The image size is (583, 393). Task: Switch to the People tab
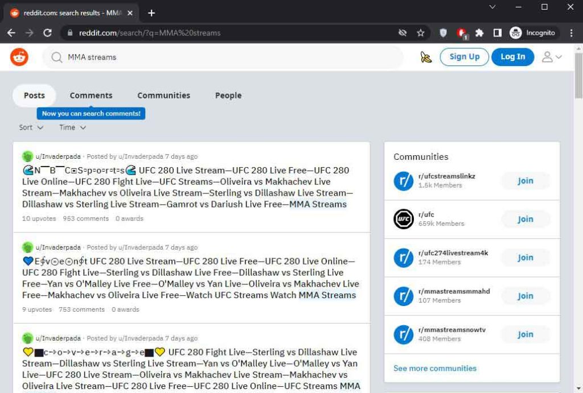[x=228, y=96]
